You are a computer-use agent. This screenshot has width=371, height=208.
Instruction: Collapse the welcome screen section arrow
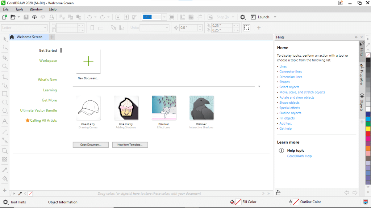pos(259,87)
